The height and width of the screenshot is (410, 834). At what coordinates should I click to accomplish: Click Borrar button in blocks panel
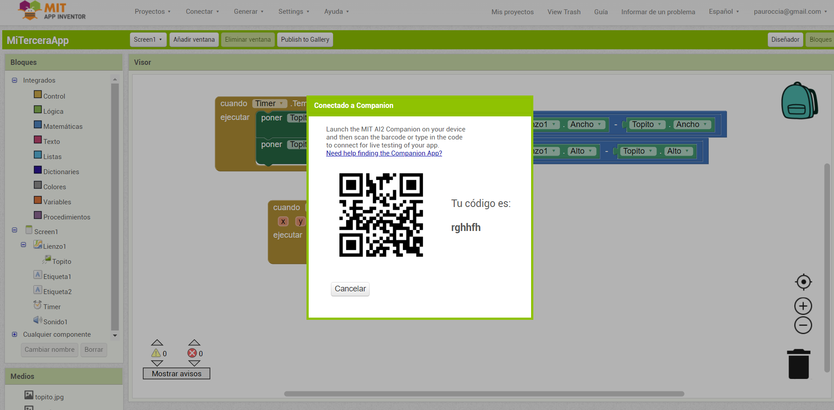94,350
